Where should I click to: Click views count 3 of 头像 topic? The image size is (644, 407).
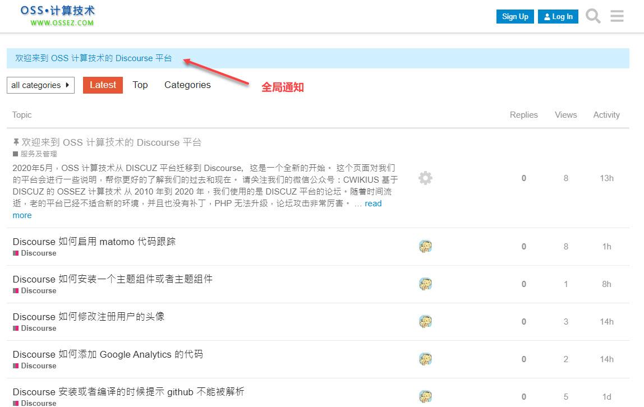565,321
